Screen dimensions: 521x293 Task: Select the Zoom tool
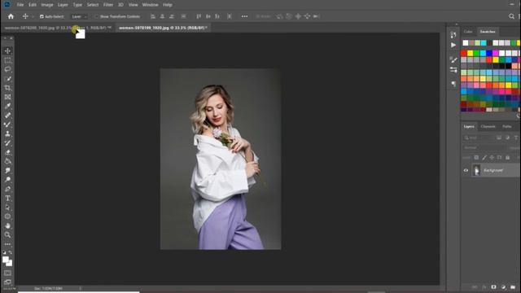(7, 235)
